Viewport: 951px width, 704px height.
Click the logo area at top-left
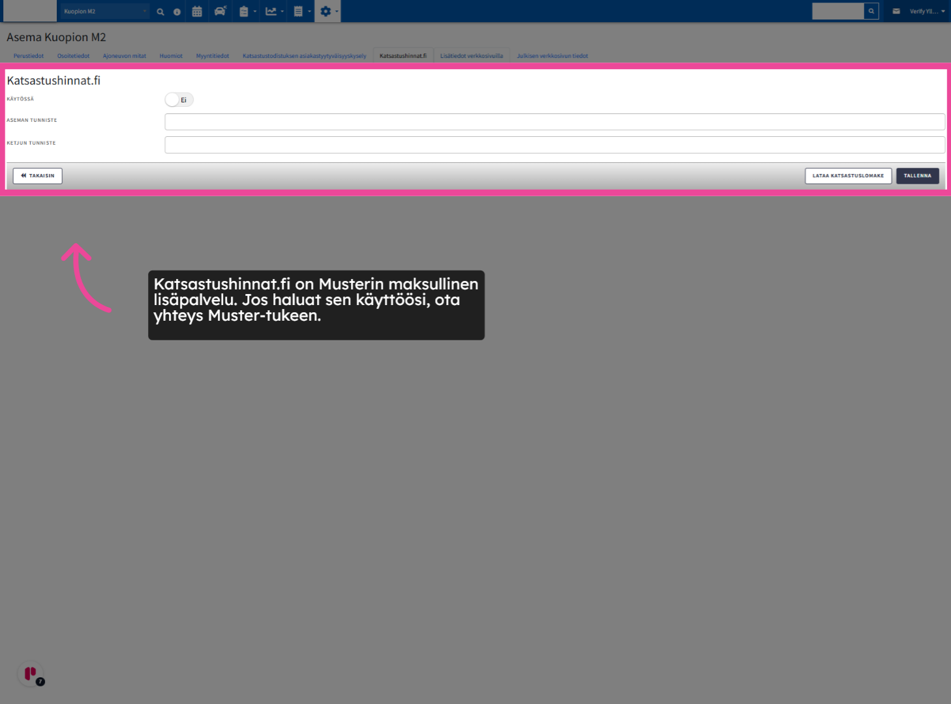coord(30,11)
